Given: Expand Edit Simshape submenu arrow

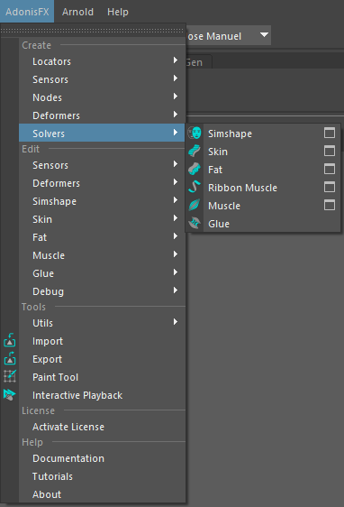Looking at the screenshot, I should click(176, 200).
